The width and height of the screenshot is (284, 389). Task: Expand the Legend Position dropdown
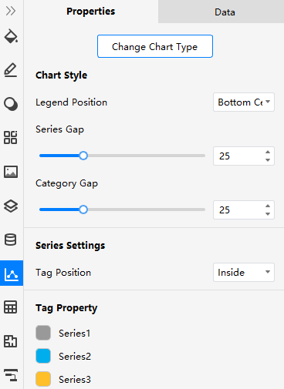pos(244,102)
